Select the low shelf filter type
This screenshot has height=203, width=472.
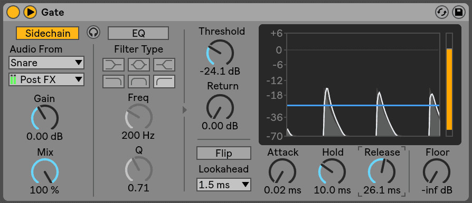114,65
